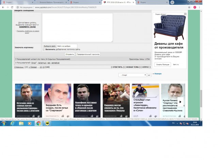
Task: Like the Акинфеев news card
Action: [x=92, y=116]
